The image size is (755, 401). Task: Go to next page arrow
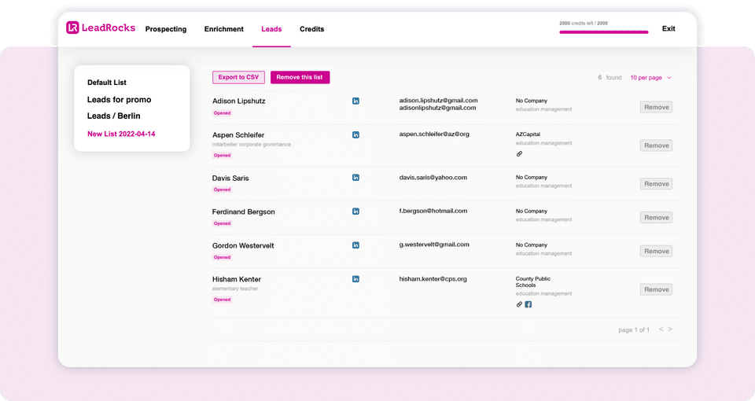(x=670, y=329)
